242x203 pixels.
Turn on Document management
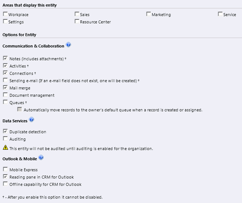point(5,95)
